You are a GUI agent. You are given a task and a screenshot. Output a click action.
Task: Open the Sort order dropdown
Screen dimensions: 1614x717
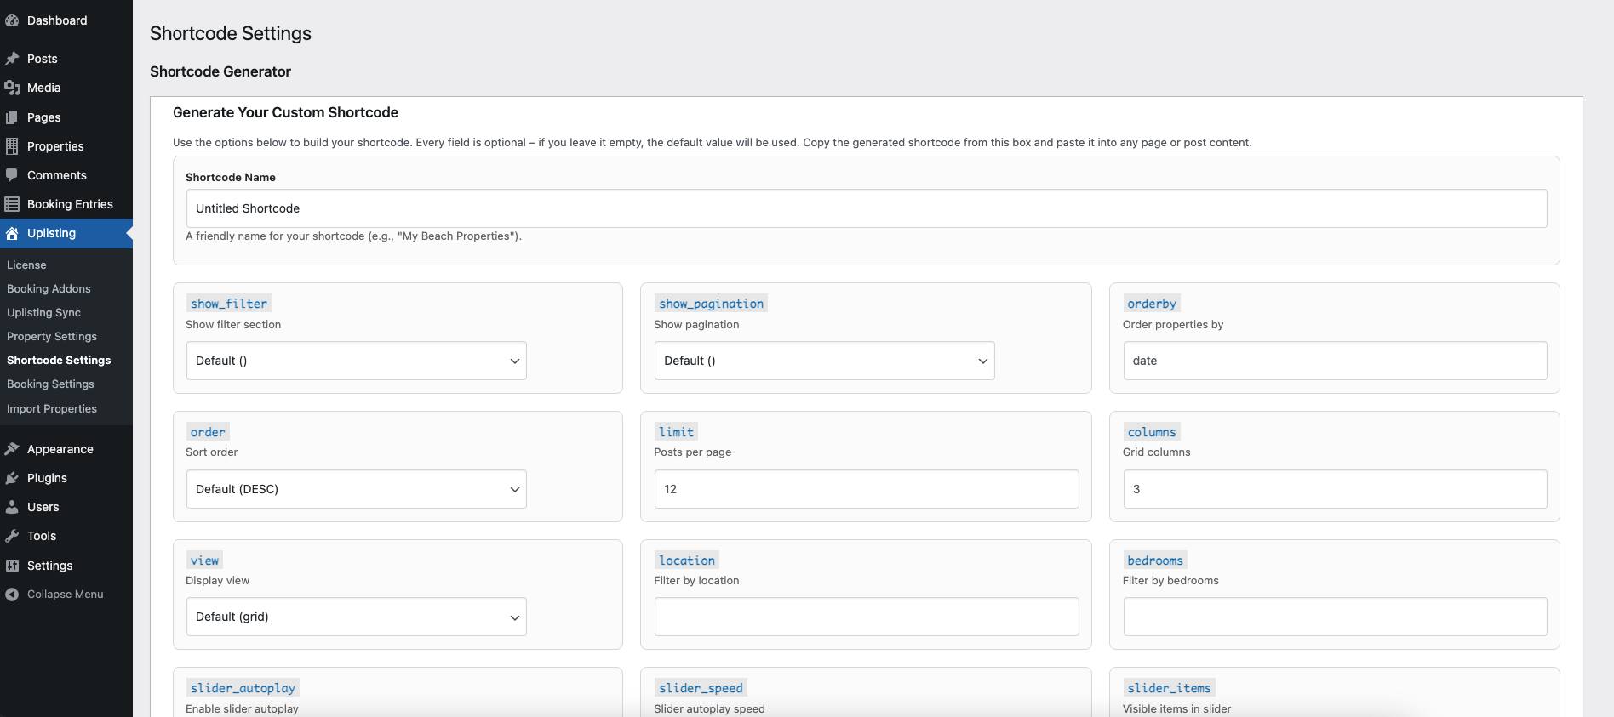[x=357, y=489]
